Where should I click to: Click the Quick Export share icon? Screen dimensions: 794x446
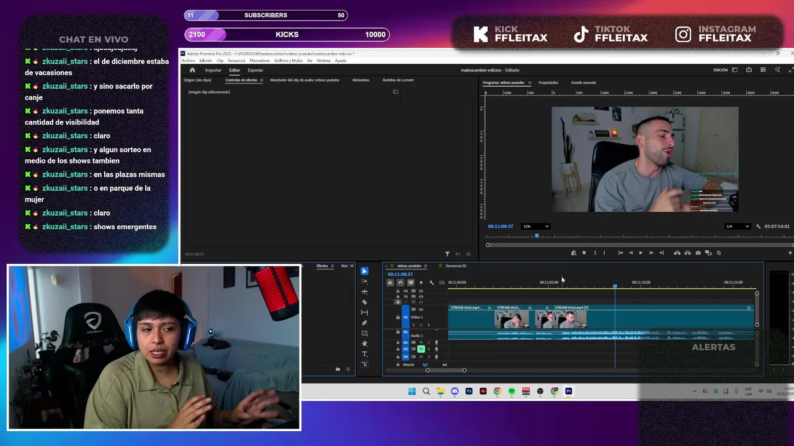coord(749,70)
